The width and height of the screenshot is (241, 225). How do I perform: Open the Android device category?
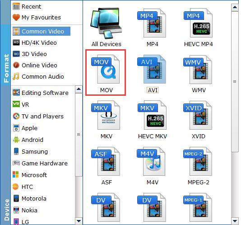tap(28, 140)
